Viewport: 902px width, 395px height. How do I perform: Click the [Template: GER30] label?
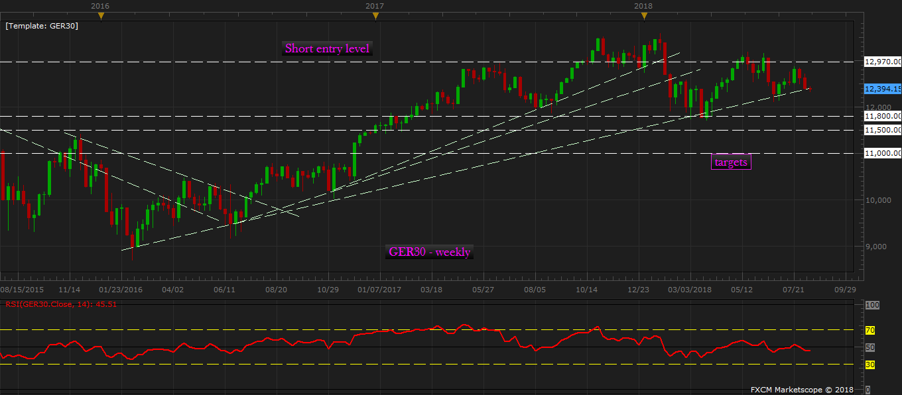click(42, 27)
